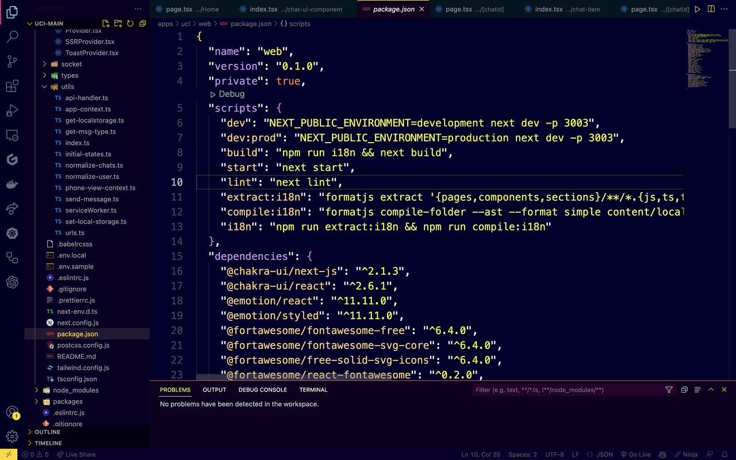Open the editor more actions menu

[726, 9]
